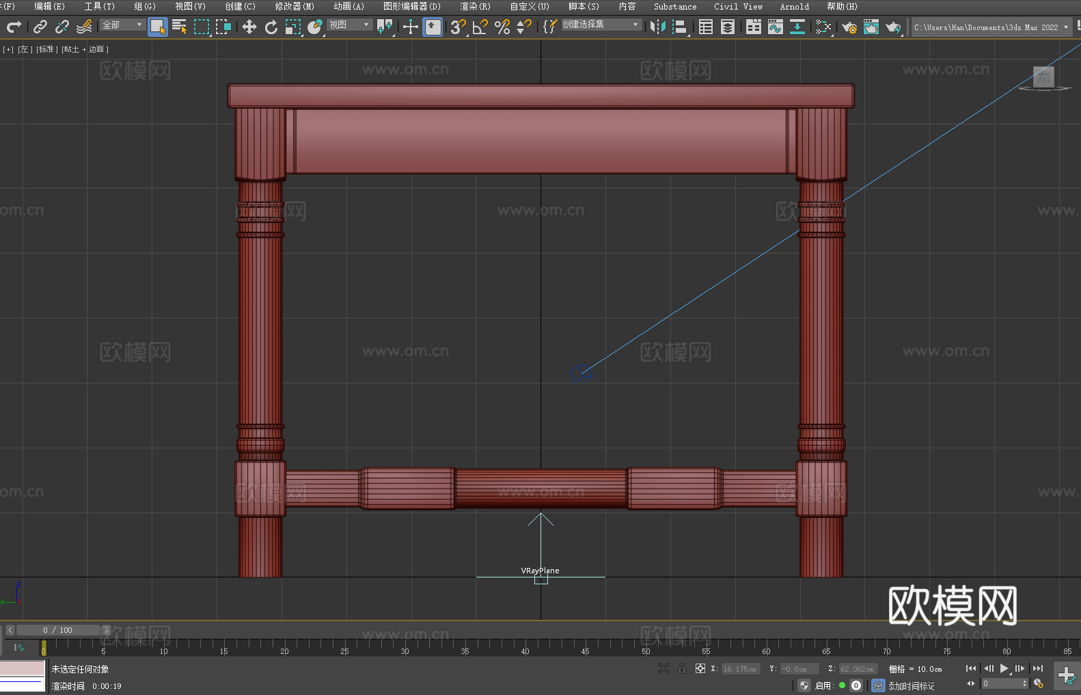Step time slider forward with right arrow
1081x695 pixels.
pyautogui.click(x=106, y=630)
